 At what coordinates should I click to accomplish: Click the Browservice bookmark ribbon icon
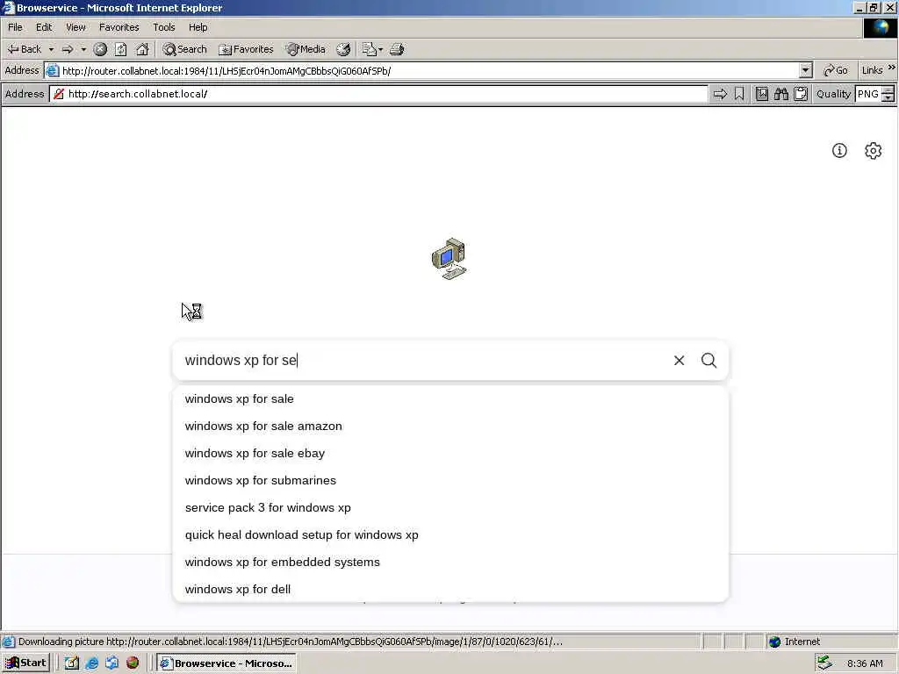(x=739, y=94)
